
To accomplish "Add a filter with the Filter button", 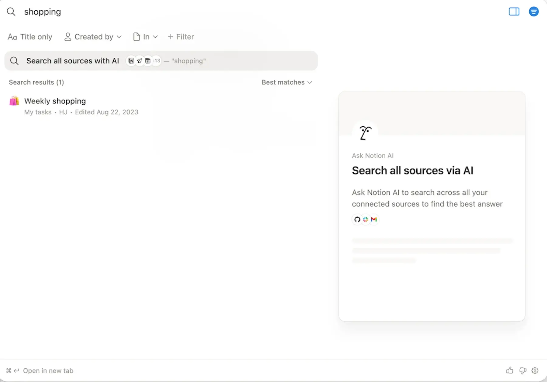I will [x=181, y=37].
